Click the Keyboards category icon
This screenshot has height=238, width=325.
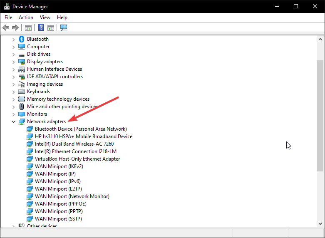point(22,92)
